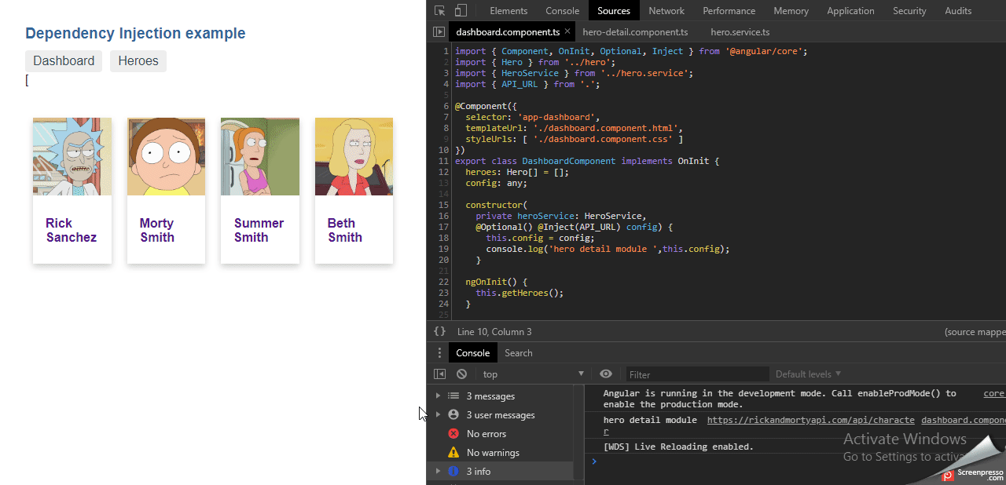1006x485 pixels.
Task: Toggle the device toolbar icon
Action: pos(461,11)
